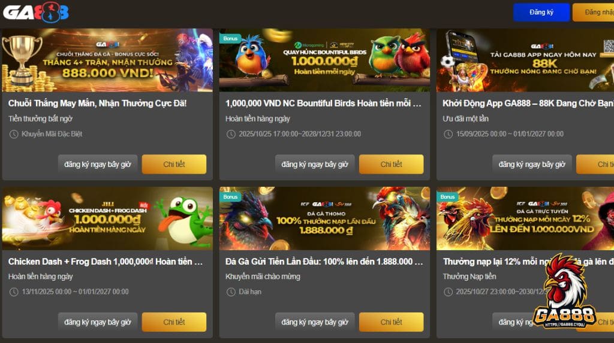Screen dimensions: 614x343
Task: Click the clock icon next to Dài hạn
Action: point(231,292)
